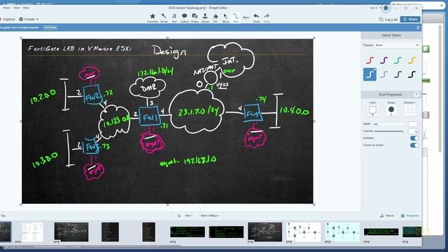Click the Copy All button
Viewport: 448px width, 252px height.
(388, 20)
